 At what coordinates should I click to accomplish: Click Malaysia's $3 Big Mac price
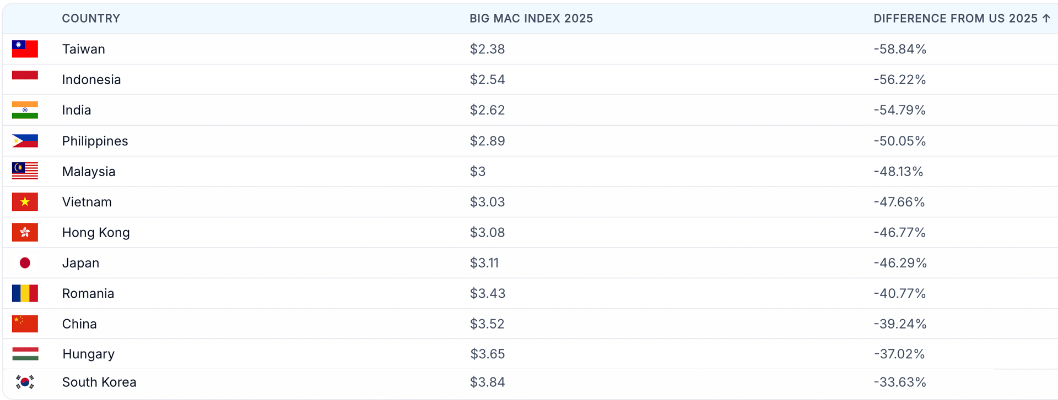point(477,171)
